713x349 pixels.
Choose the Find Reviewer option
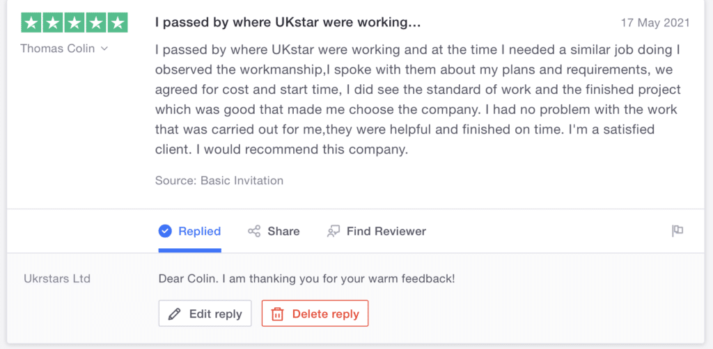(386, 232)
